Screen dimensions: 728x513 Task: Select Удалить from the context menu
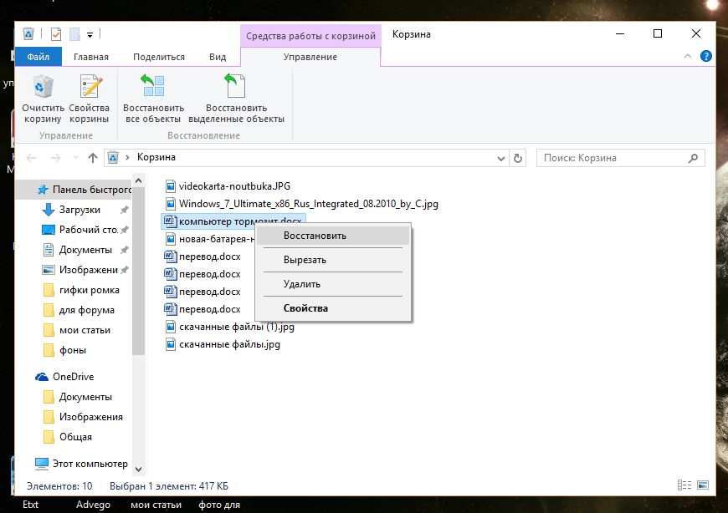point(302,284)
